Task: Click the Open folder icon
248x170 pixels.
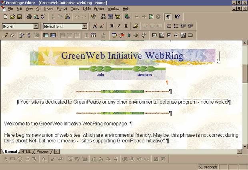Action: click(12, 17)
